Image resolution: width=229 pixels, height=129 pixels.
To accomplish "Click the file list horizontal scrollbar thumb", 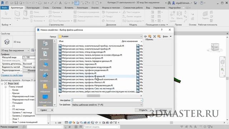I will click(x=93, y=96).
